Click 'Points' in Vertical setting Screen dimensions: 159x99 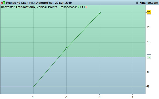point(53,7)
